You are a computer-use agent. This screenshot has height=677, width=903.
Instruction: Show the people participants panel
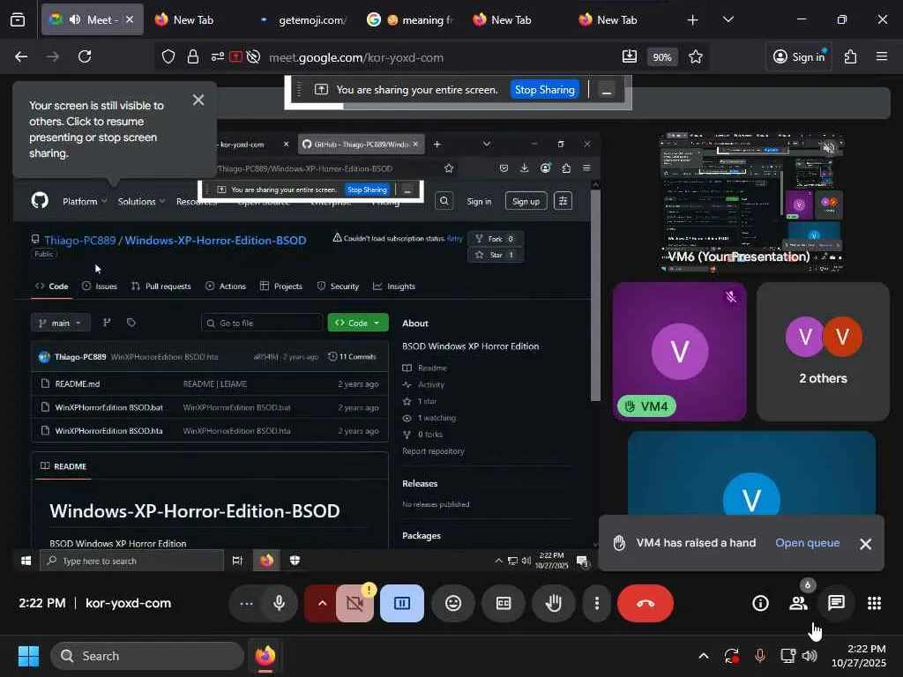(x=798, y=603)
